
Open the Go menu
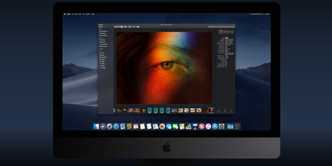pos(84,14)
